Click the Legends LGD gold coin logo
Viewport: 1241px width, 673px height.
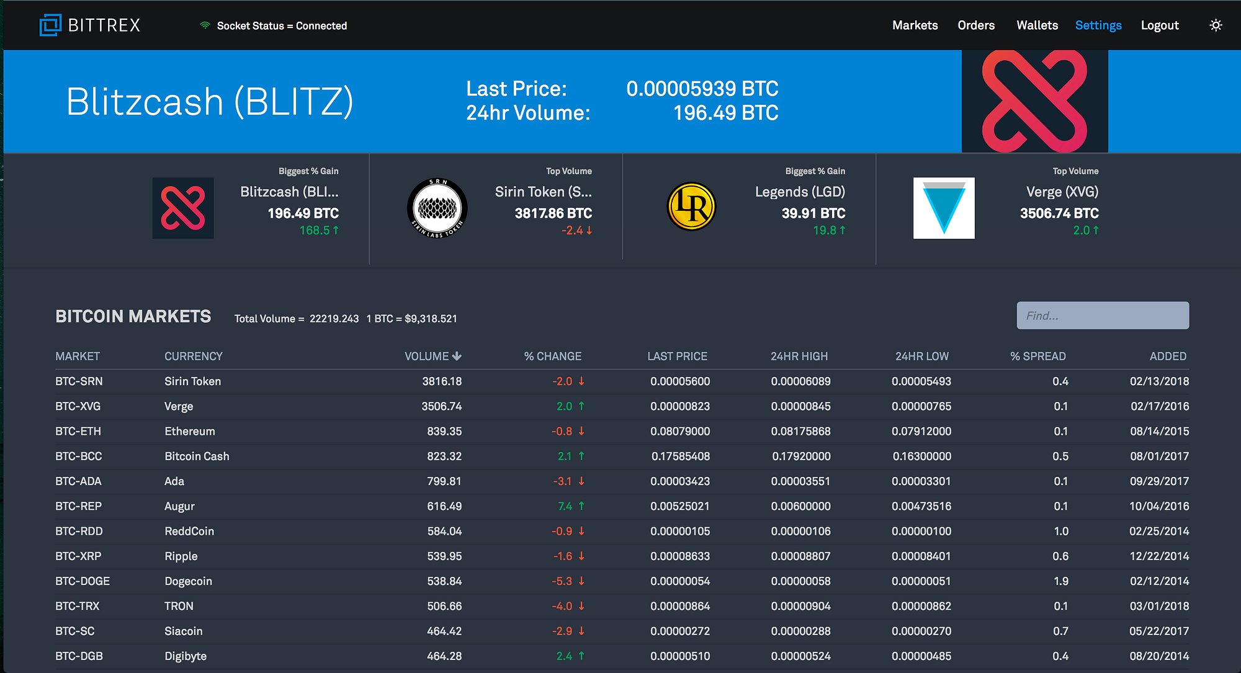click(x=691, y=207)
